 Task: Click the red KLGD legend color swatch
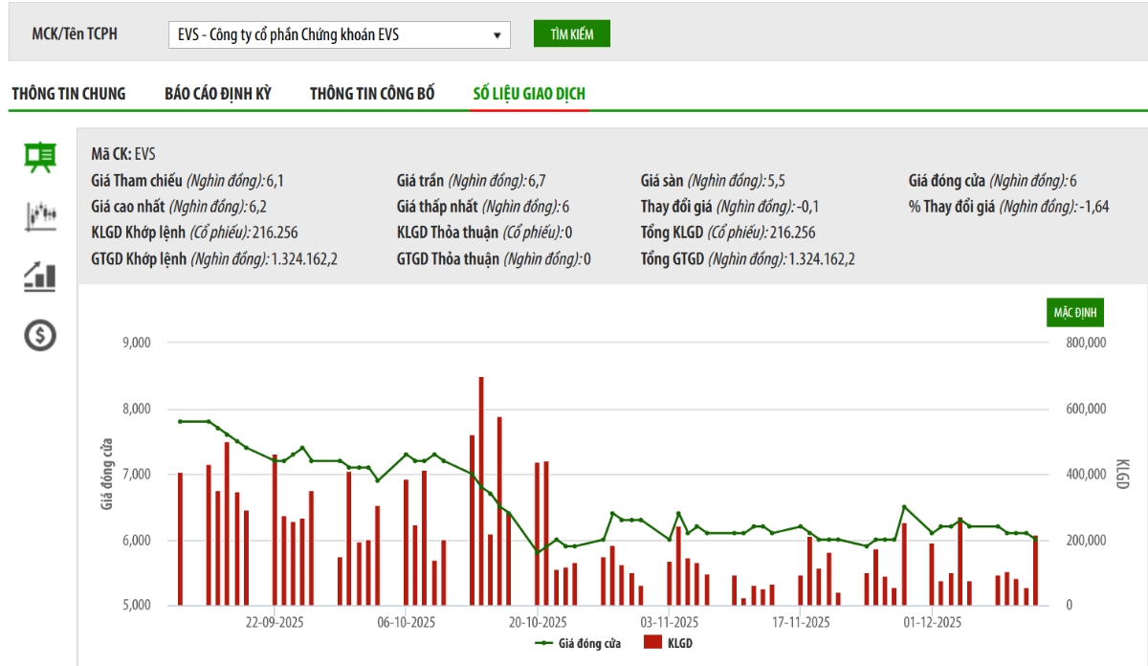click(x=652, y=643)
